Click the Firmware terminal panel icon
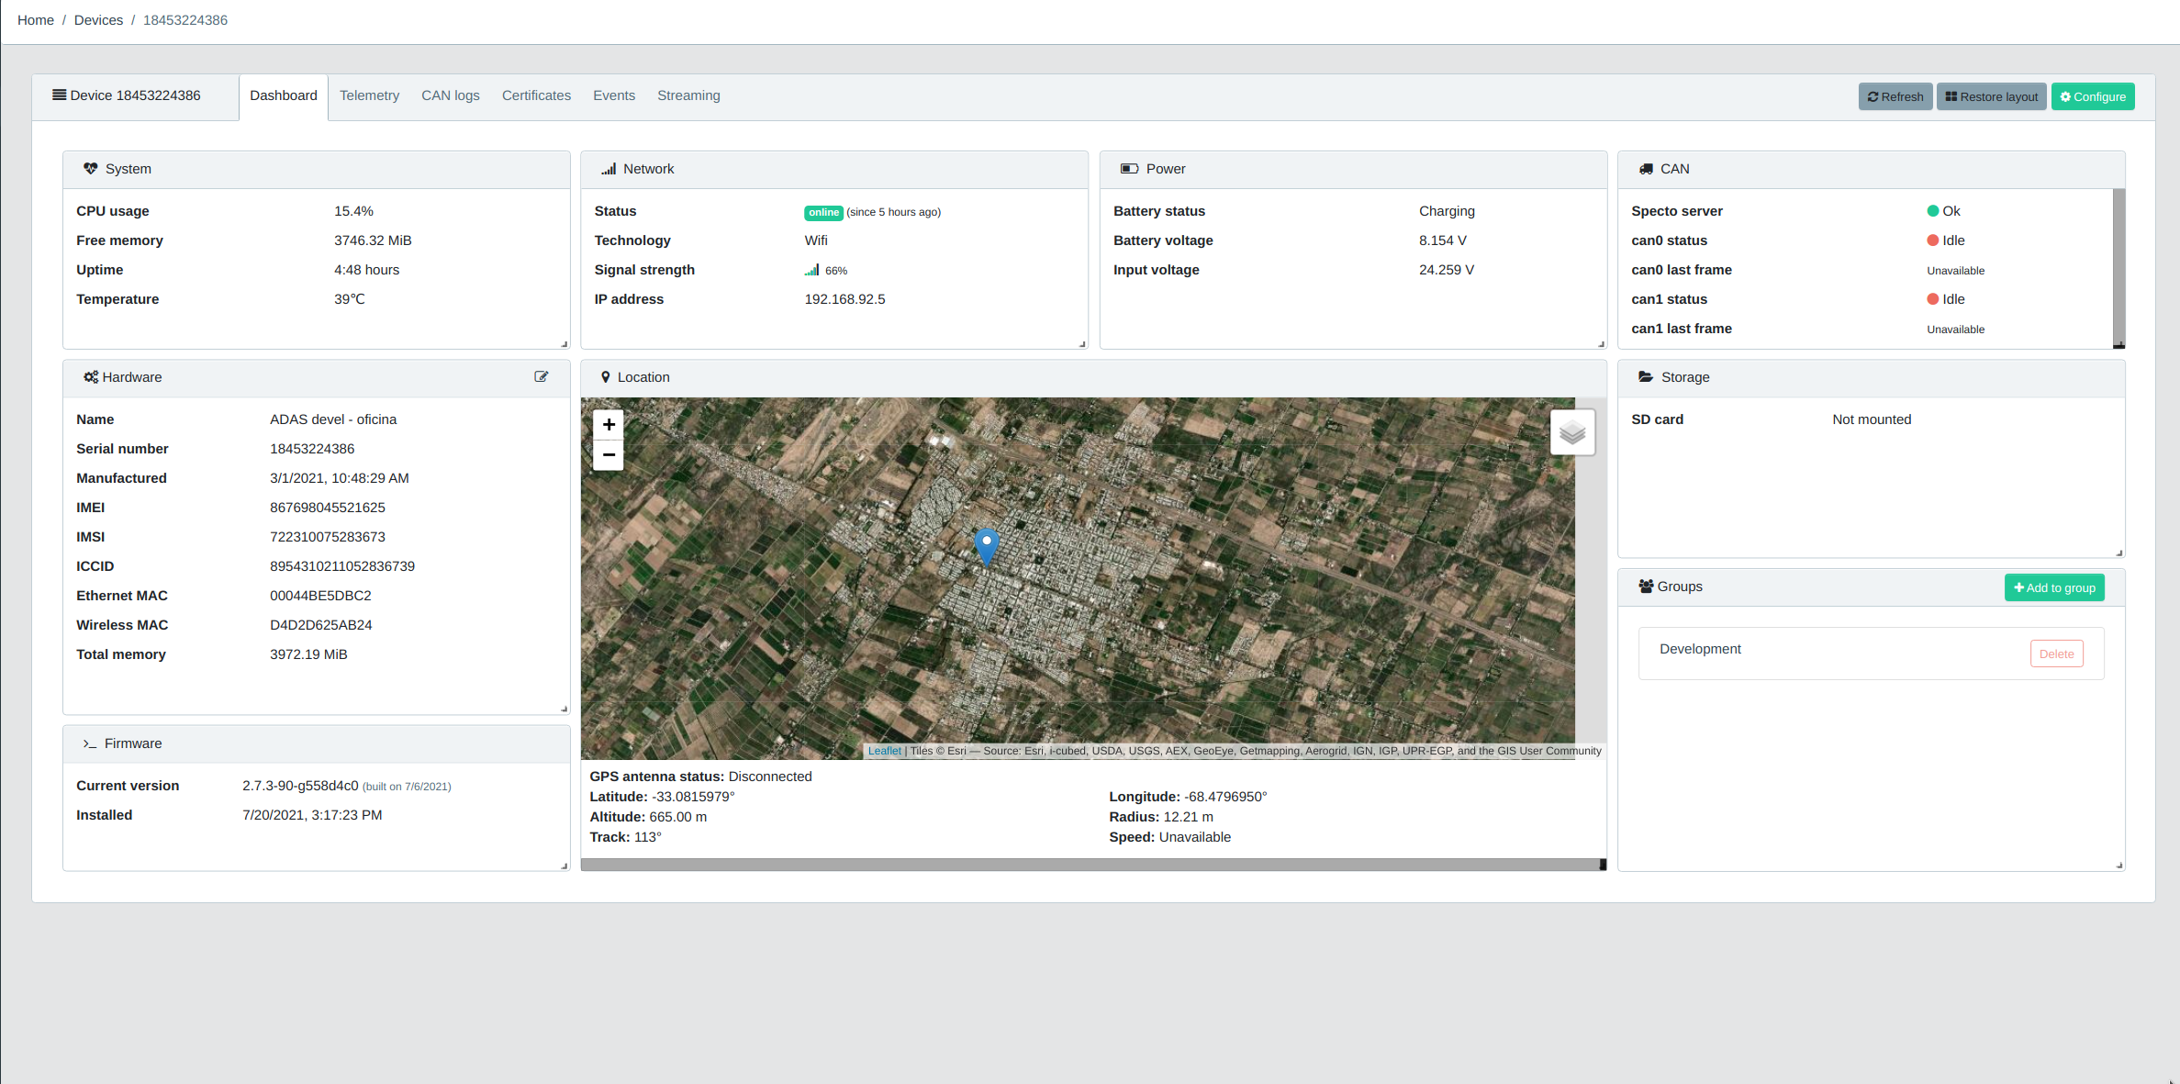 (90, 743)
